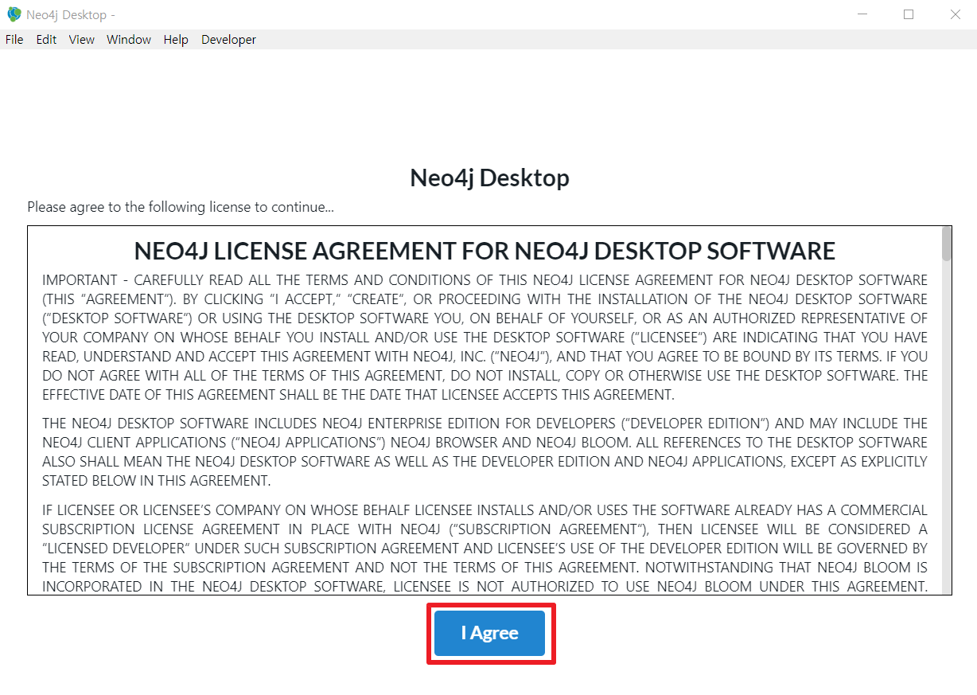The height and width of the screenshot is (695, 977).
Task: Open the Developer menu
Action: (228, 40)
